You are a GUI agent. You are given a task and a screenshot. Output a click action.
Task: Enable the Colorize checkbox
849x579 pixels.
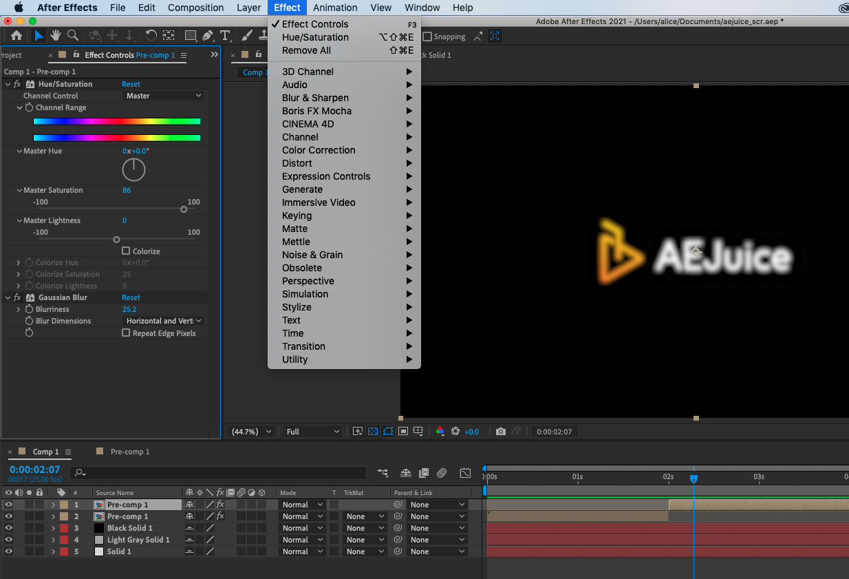click(126, 251)
